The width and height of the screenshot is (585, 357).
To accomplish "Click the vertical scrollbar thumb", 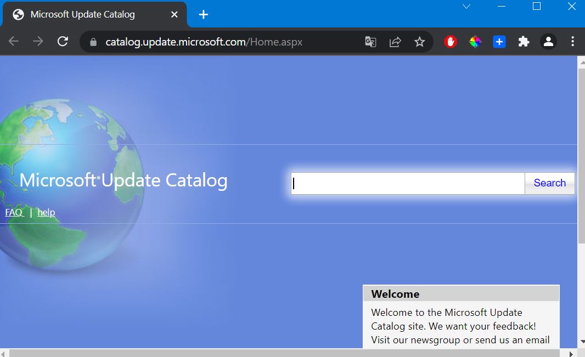I will point(581,156).
